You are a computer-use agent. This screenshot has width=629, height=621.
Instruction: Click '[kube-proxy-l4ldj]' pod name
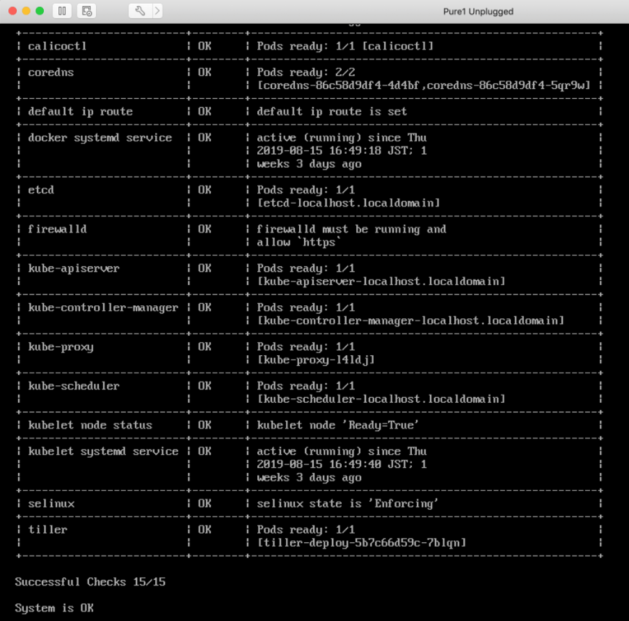[x=315, y=360]
